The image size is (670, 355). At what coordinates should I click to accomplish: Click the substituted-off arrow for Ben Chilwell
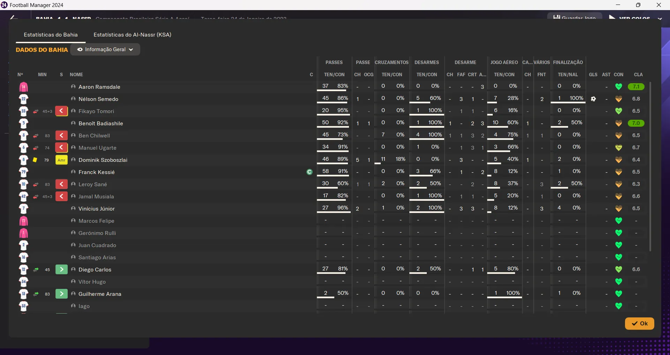(61, 136)
